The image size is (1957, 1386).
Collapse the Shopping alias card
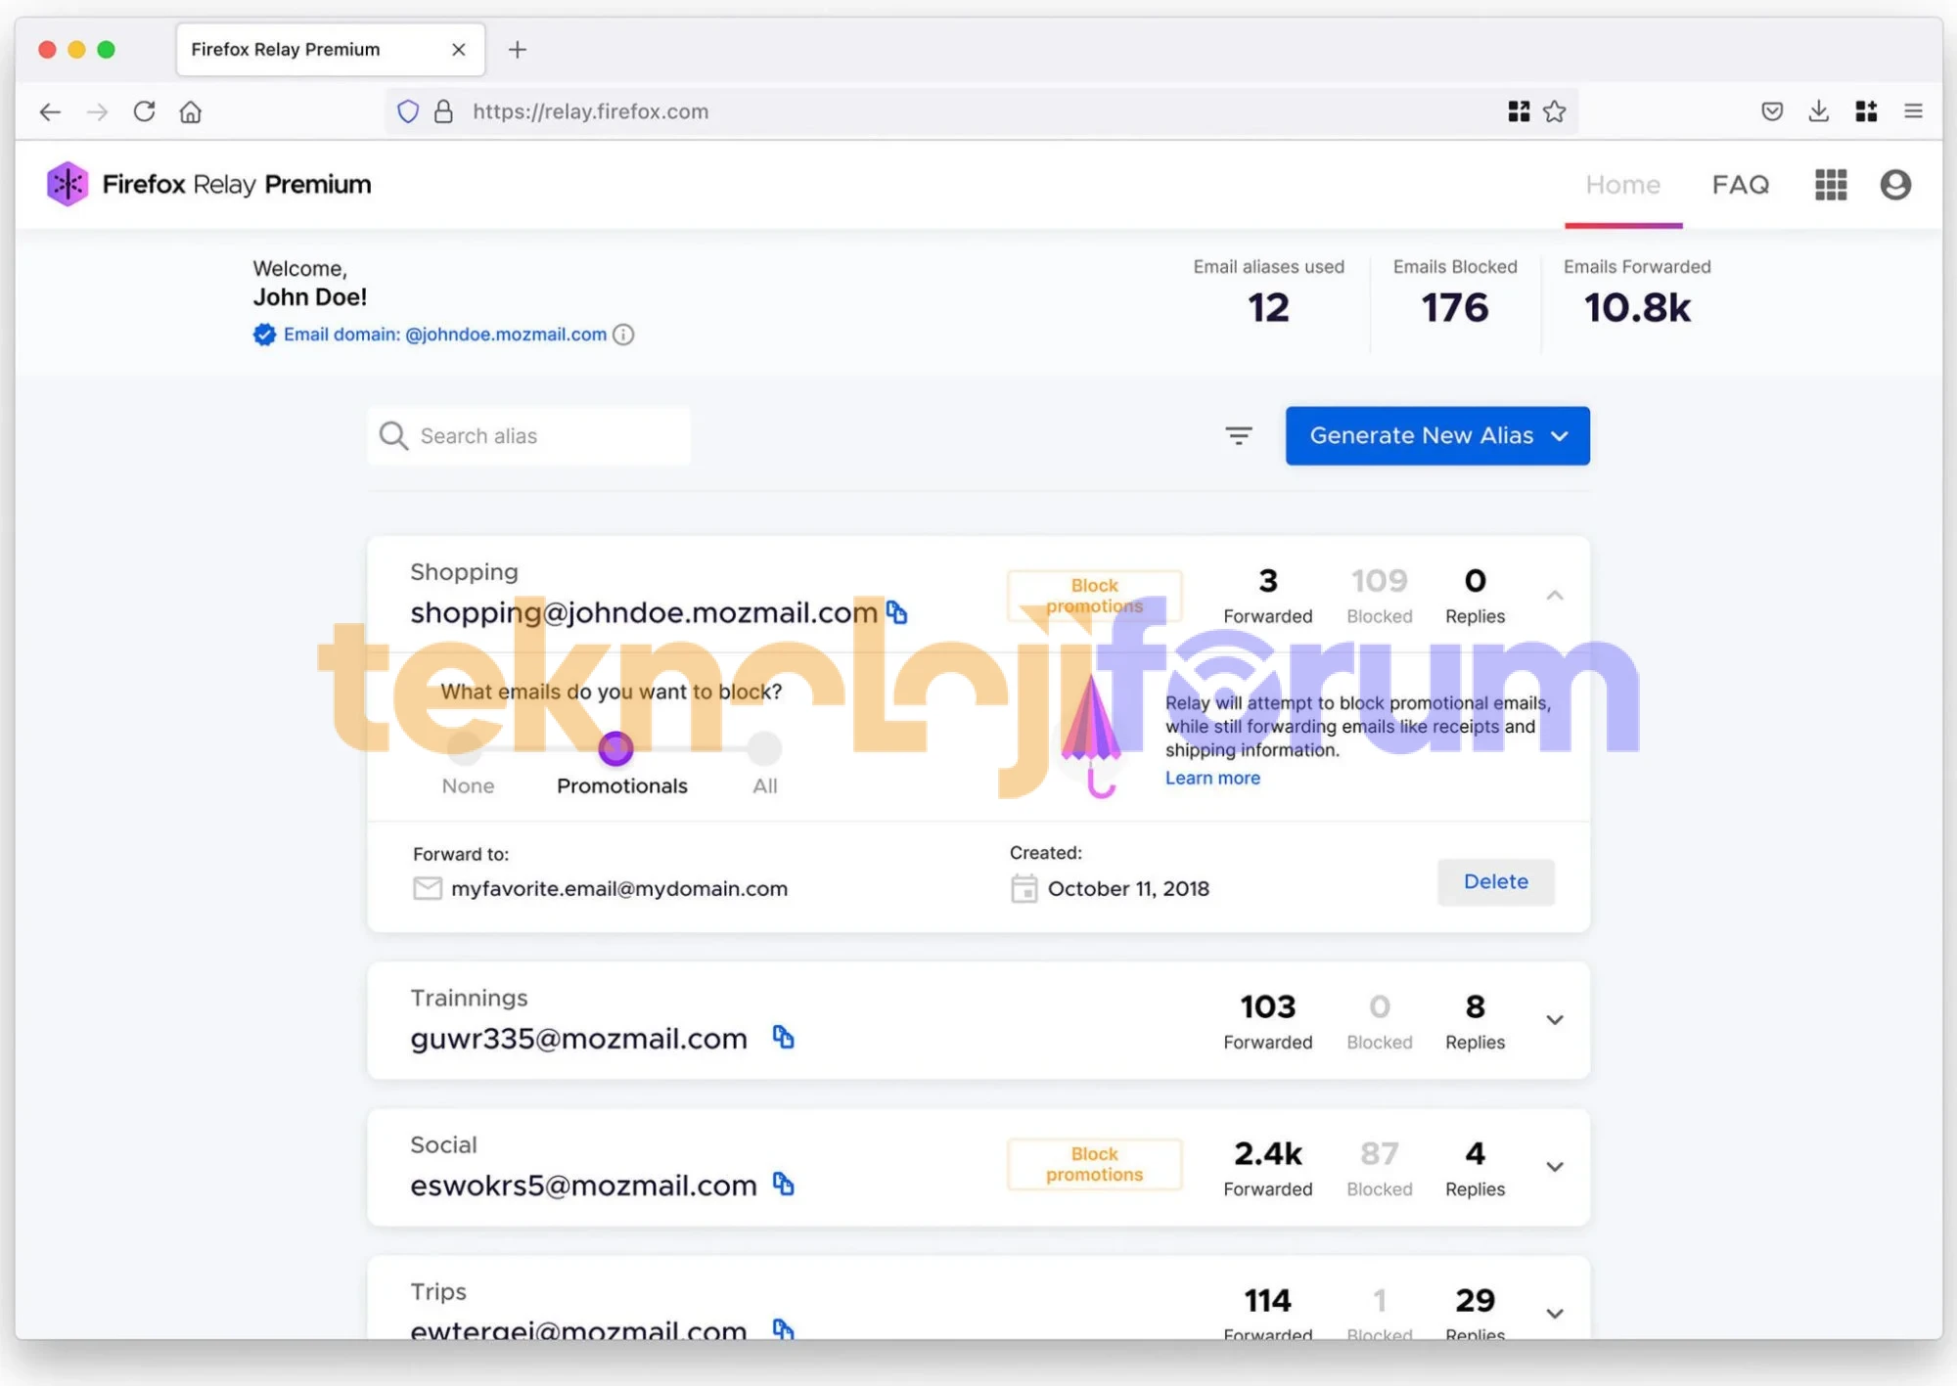(1554, 595)
